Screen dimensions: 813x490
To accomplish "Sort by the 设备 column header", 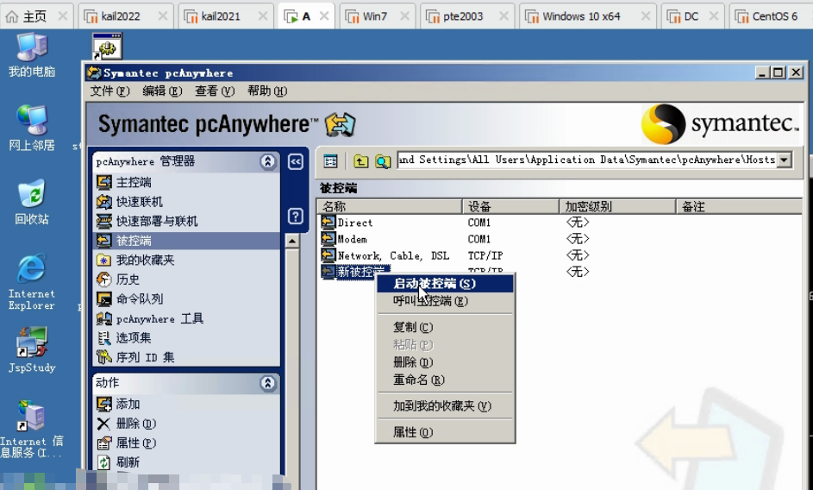I will point(510,206).
